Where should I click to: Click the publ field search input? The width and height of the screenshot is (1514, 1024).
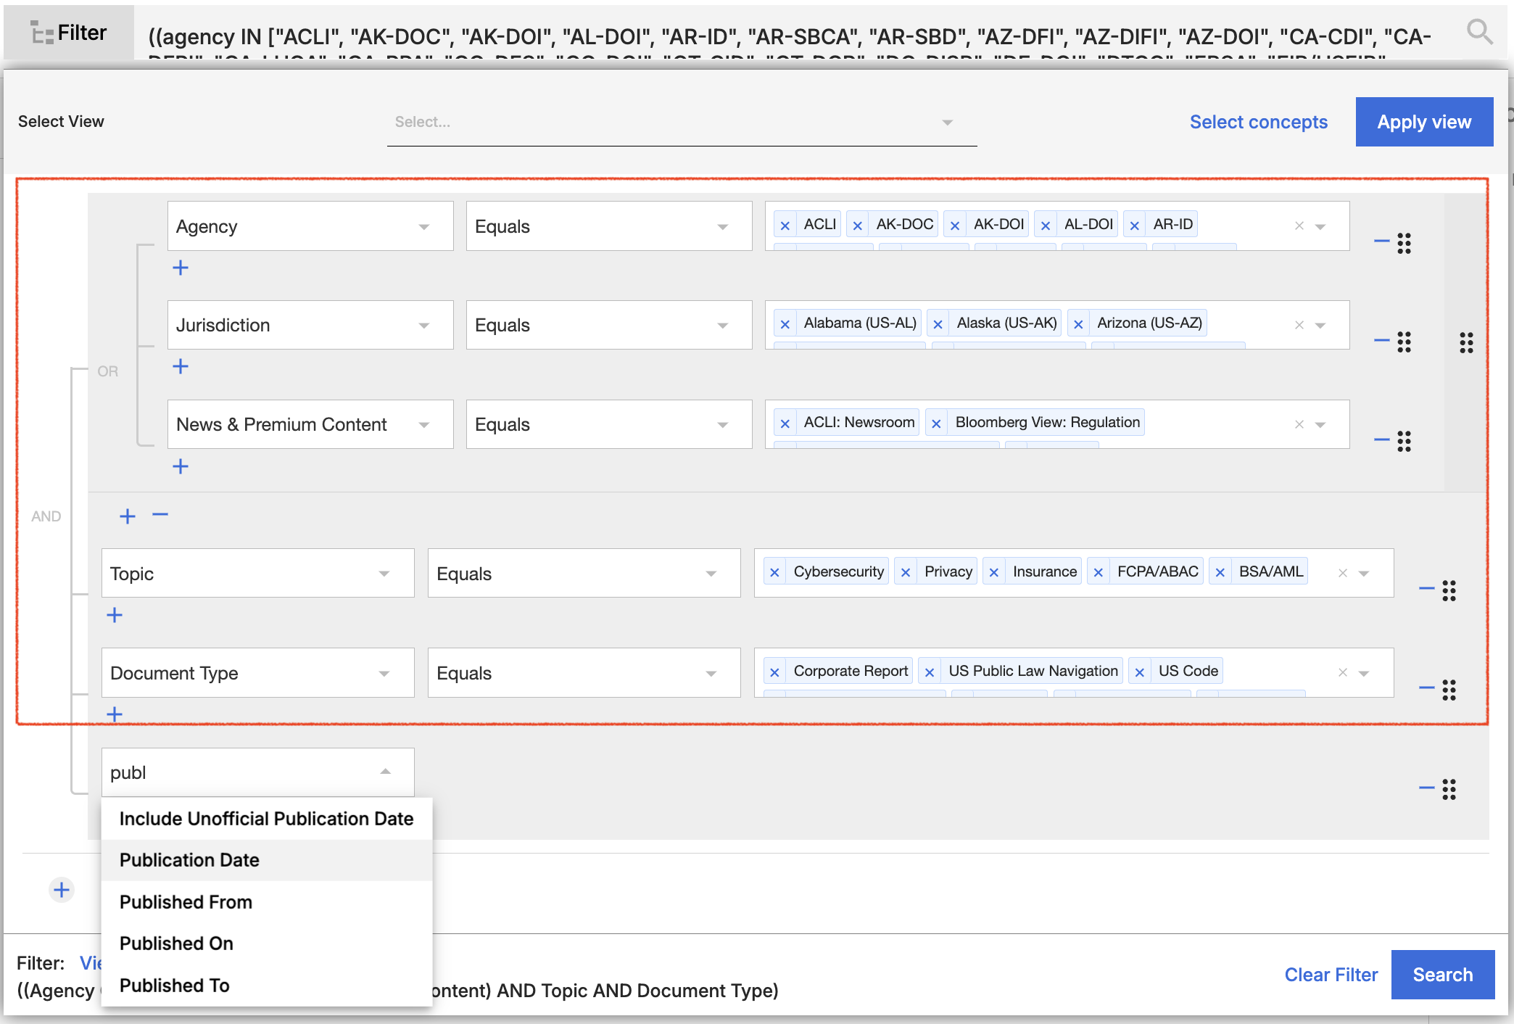[239, 772]
